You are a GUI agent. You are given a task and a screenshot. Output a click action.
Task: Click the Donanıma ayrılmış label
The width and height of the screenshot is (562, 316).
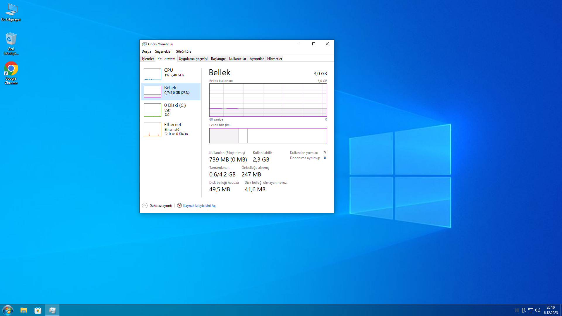click(305, 158)
